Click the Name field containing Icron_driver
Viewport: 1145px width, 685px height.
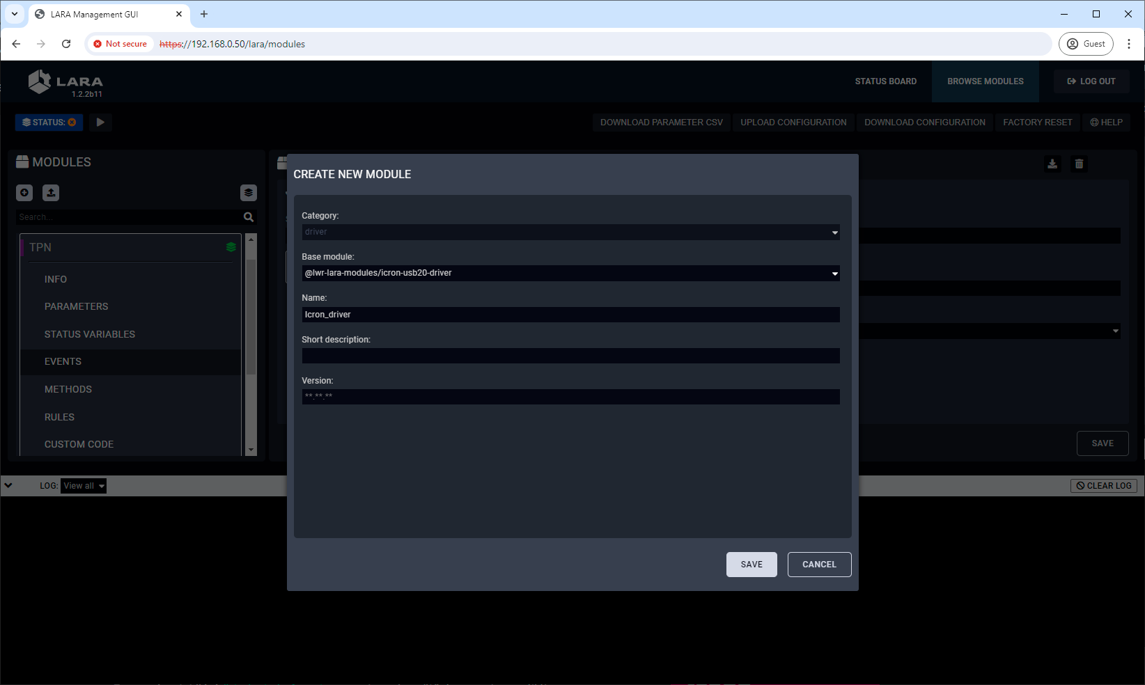tap(570, 315)
